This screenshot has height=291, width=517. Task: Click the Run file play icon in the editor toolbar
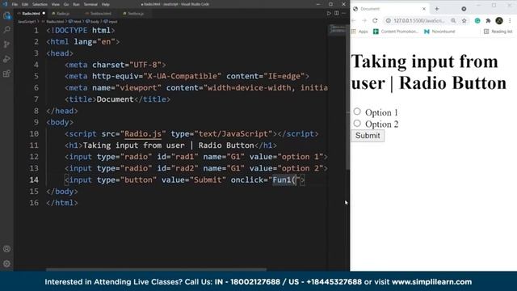click(329, 14)
